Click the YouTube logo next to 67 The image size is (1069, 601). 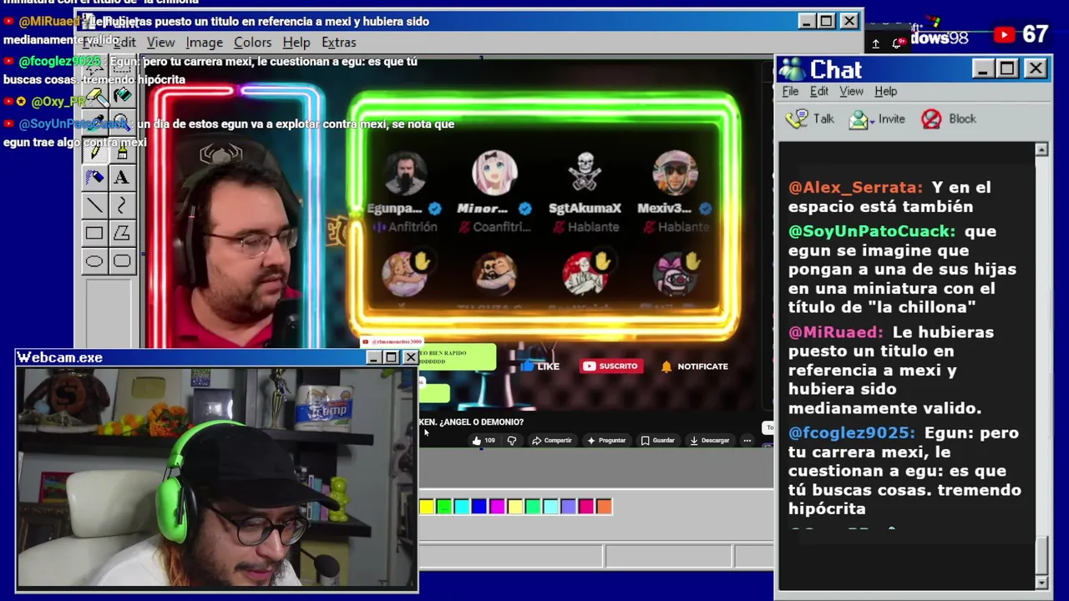(1005, 34)
